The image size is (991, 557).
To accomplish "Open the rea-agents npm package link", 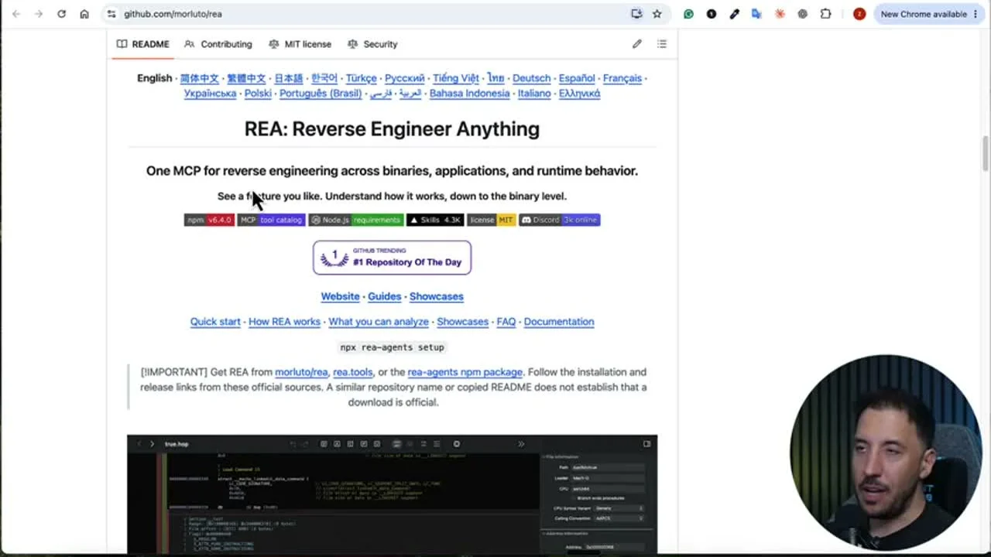I will coord(465,372).
